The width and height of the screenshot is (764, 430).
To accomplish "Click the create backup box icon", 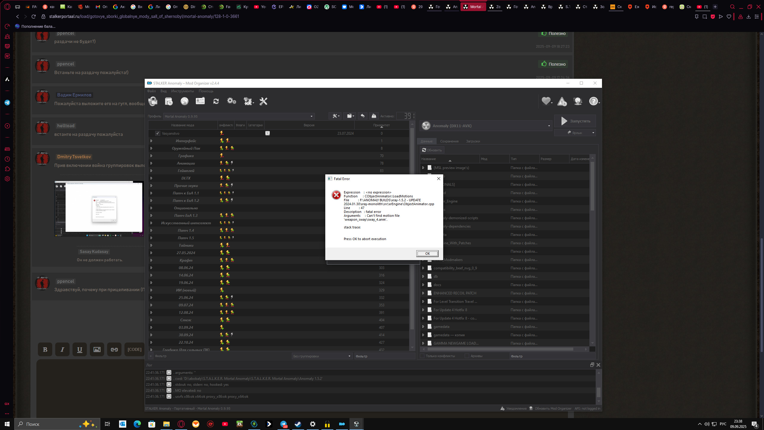I will coord(374,116).
